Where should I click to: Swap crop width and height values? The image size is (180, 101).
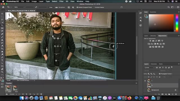tap(36, 7)
